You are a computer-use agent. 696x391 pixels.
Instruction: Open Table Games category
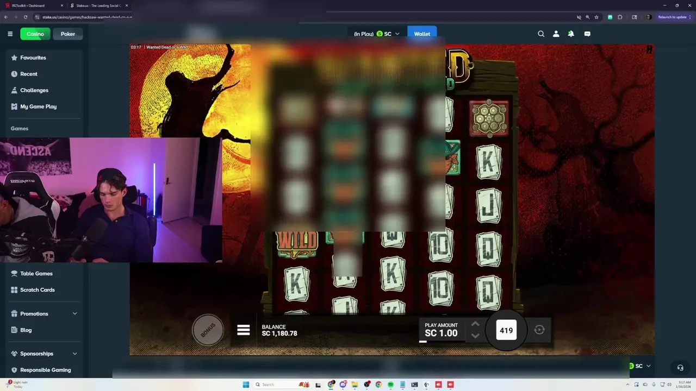(x=36, y=274)
